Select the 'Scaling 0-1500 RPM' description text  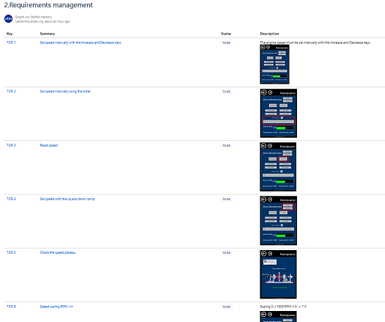(283, 307)
